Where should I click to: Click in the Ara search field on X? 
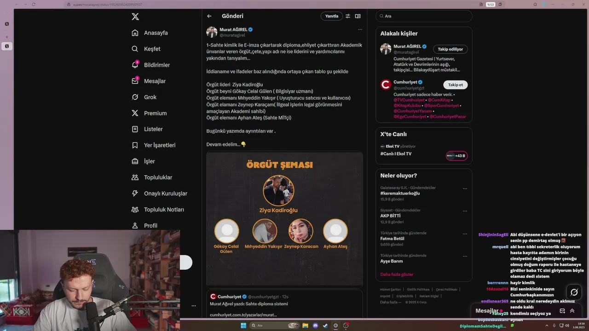tap(424, 16)
